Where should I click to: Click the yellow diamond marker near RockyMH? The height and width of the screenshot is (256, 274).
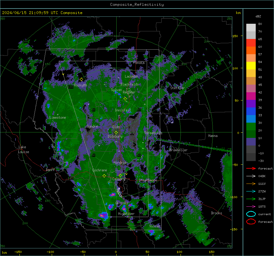click(x=81, y=79)
